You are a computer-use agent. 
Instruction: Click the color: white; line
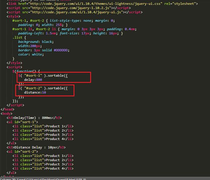[x=31, y=55]
